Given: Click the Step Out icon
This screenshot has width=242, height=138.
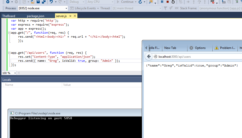Looking at the screenshot, I should [x=205, y=2].
